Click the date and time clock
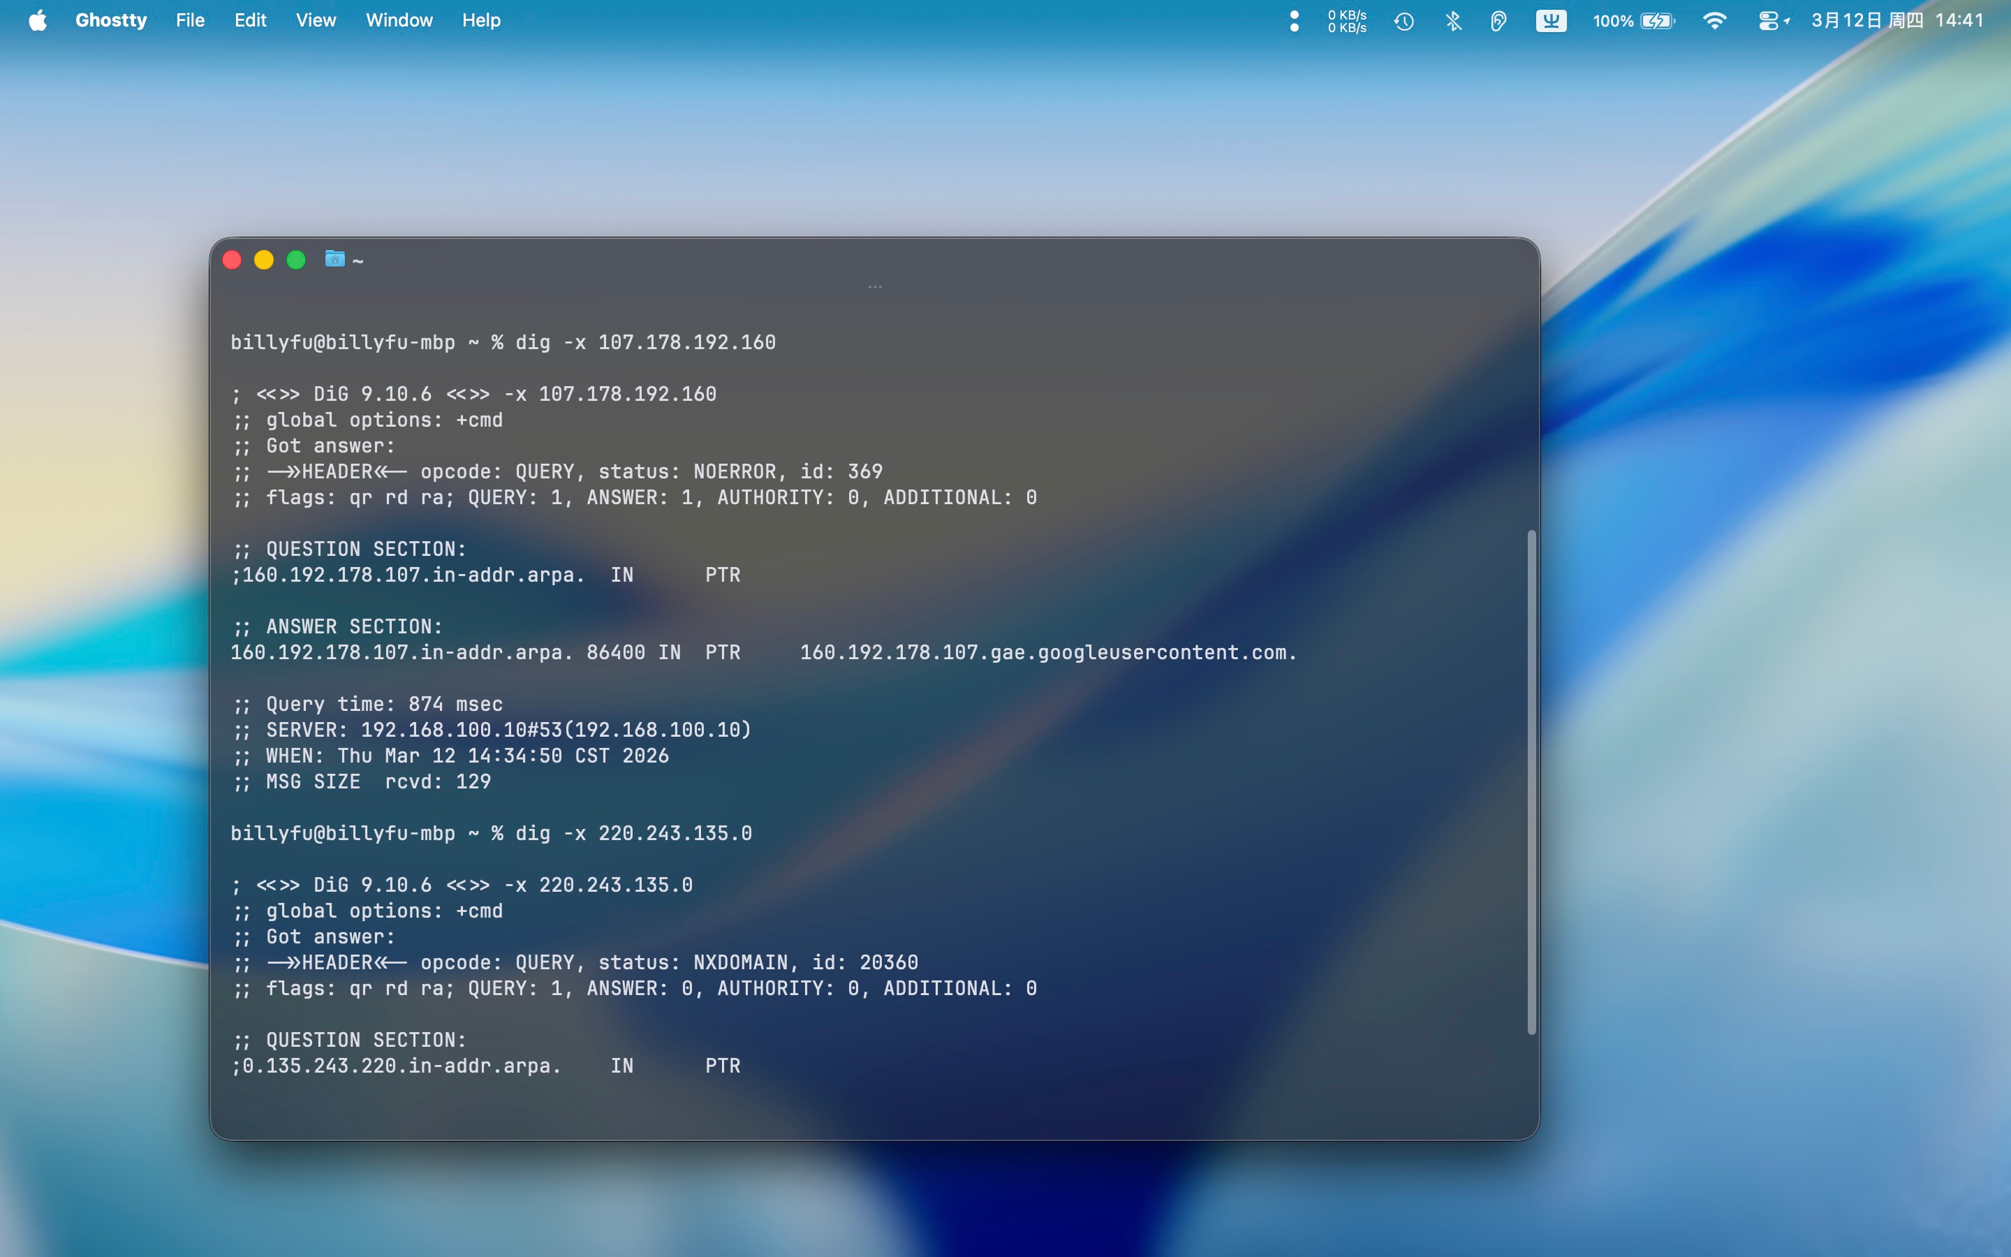The width and height of the screenshot is (2011, 1257). 1897,21
